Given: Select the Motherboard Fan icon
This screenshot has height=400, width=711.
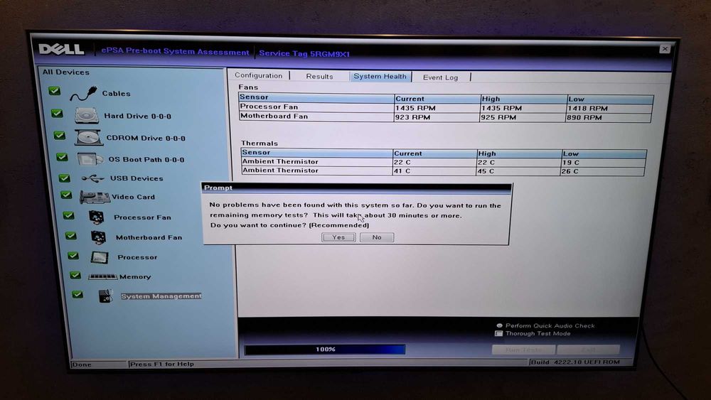Looking at the screenshot, I should click(98, 237).
